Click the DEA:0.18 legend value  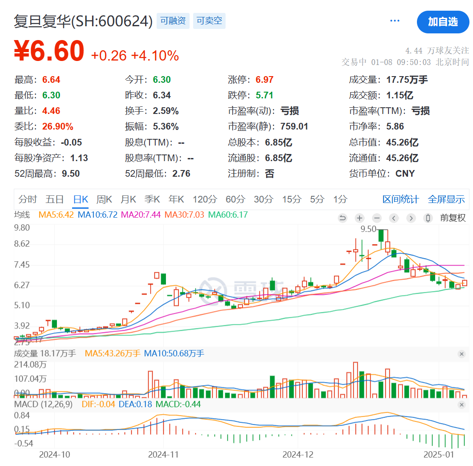[x=135, y=405]
